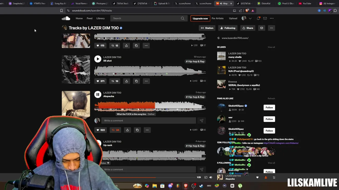Share the top track with 175 likes
Screen dimensions: 339x190
(126, 45)
